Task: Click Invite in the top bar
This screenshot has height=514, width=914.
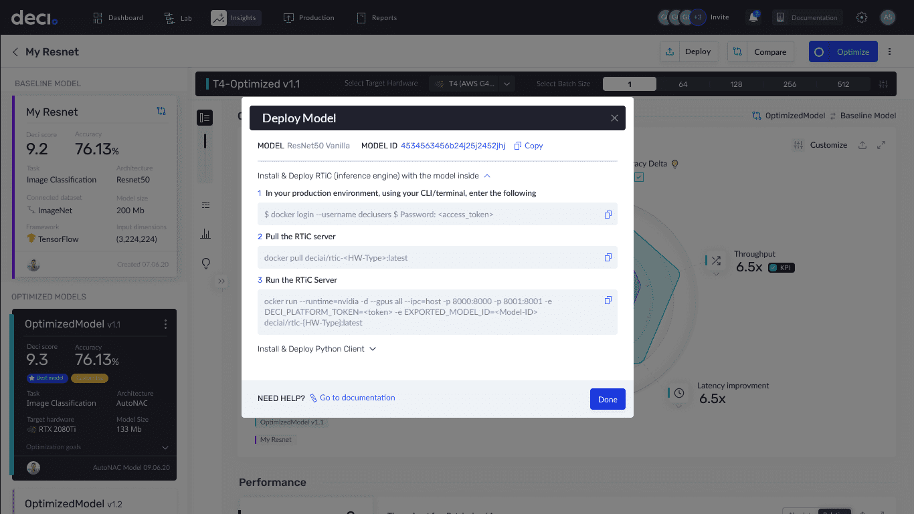Action: click(719, 17)
